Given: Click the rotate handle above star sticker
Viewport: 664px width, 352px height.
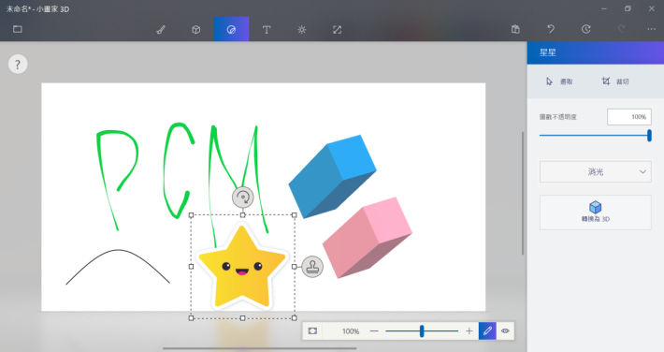Looking at the screenshot, I should tap(242, 198).
